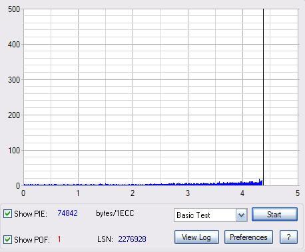Click the 5 label on horizontal axis

[x=298, y=193]
